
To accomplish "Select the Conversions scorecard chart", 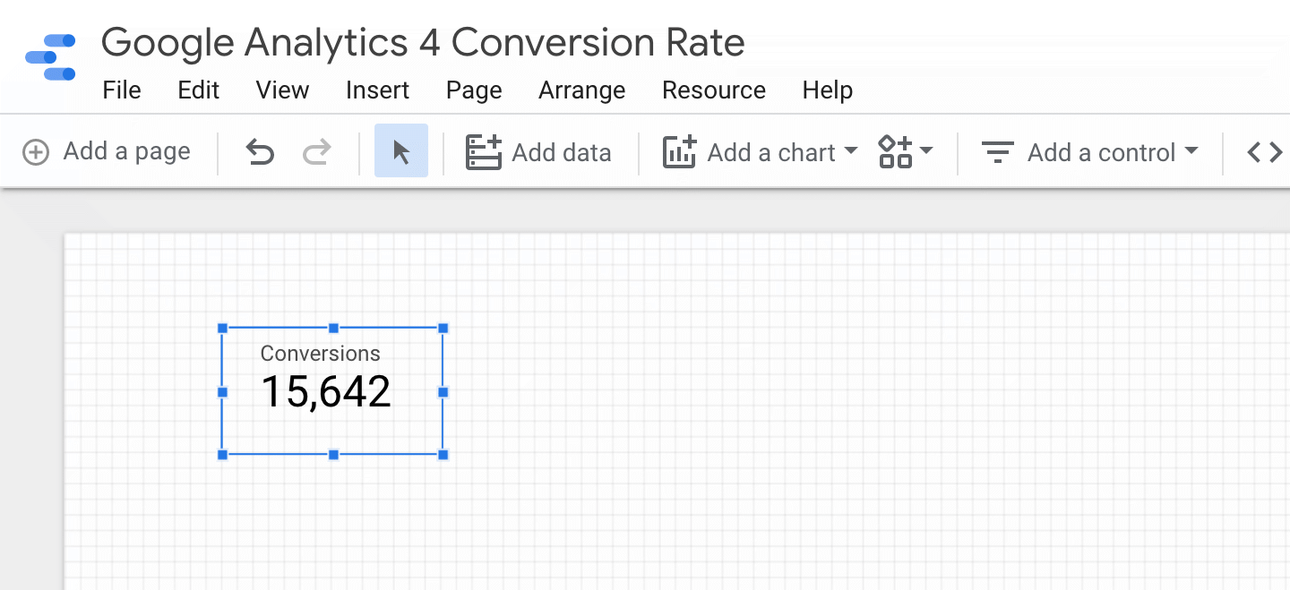I will [x=332, y=391].
